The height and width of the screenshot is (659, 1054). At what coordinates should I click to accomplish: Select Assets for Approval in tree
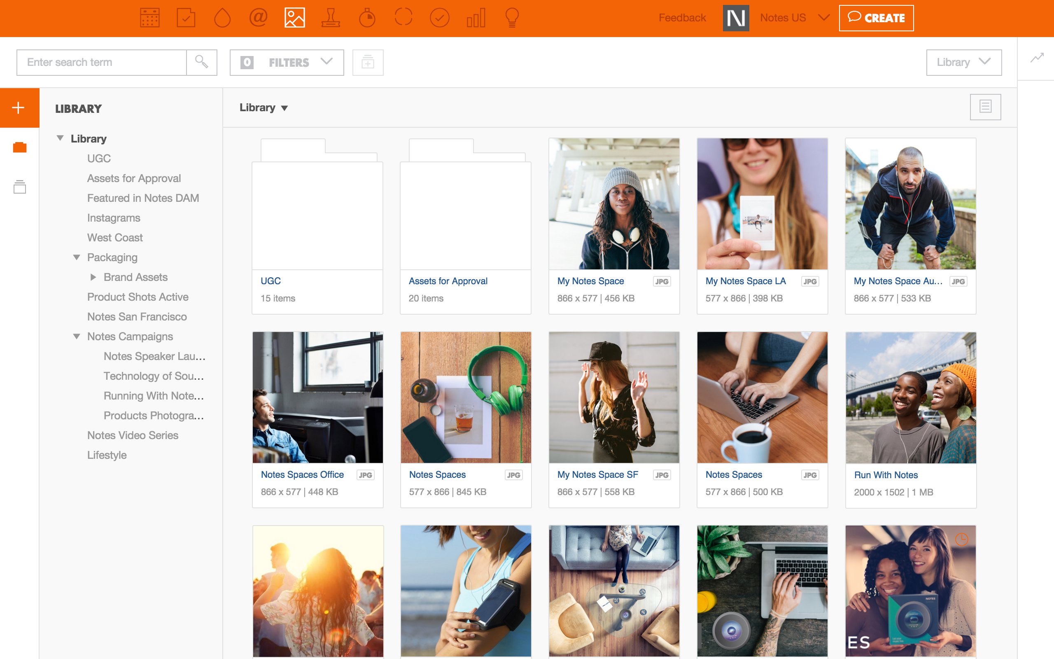134,178
